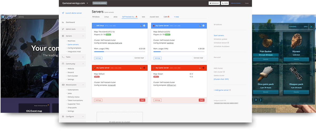Click the download icon on C&M tab
The width and height of the screenshot is (316, 131).
tap(169, 17)
